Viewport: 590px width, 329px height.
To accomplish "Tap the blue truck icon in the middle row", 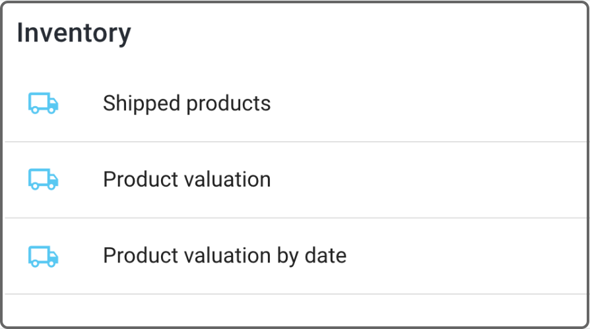I will pyautogui.click(x=44, y=179).
